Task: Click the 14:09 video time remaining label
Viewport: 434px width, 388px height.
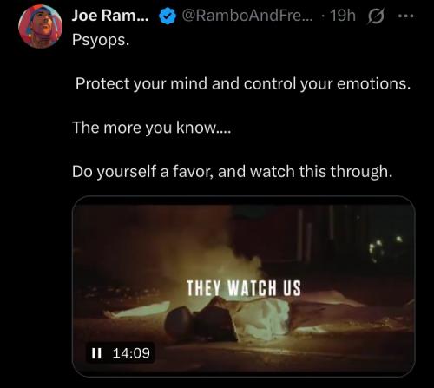Action: pyautogui.click(x=131, y=353)
